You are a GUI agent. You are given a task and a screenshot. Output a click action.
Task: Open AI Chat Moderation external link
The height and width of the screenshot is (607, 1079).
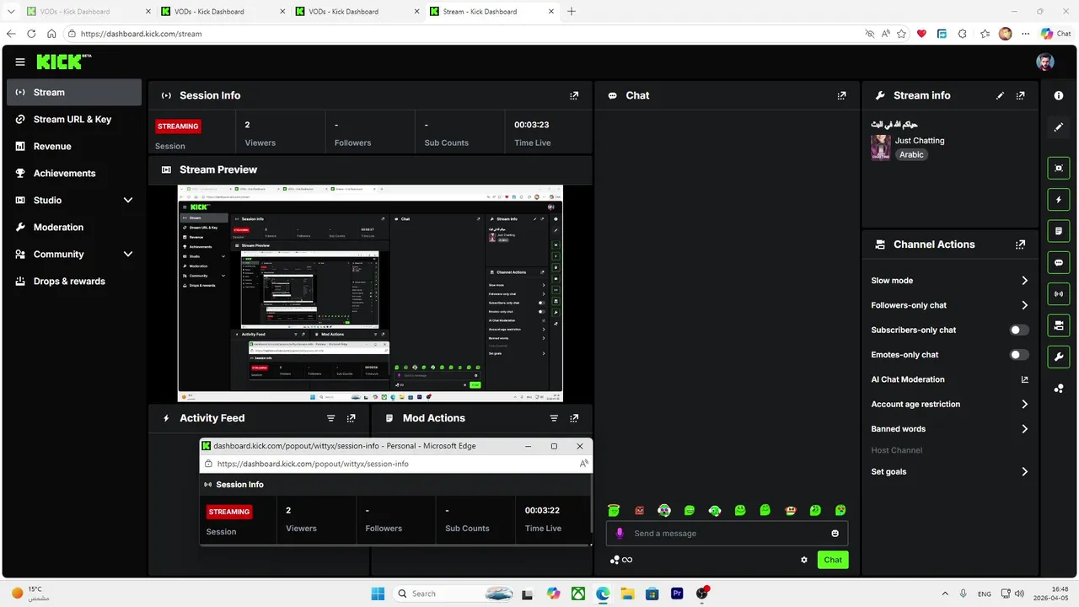(x=1025, y=379)
